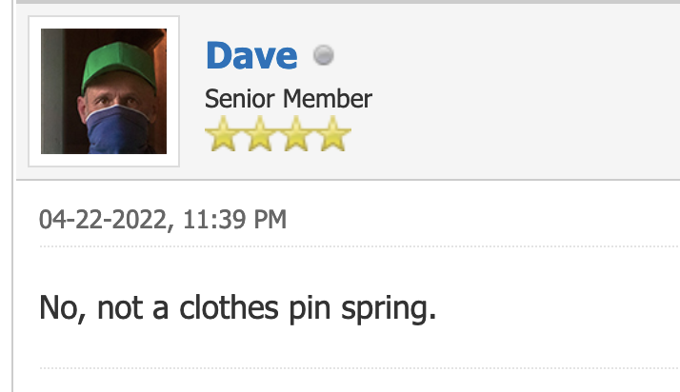The height and width of the screenshot is (392, 680).
Task: Click the grey offline status icon
Action: pos(324,56)
